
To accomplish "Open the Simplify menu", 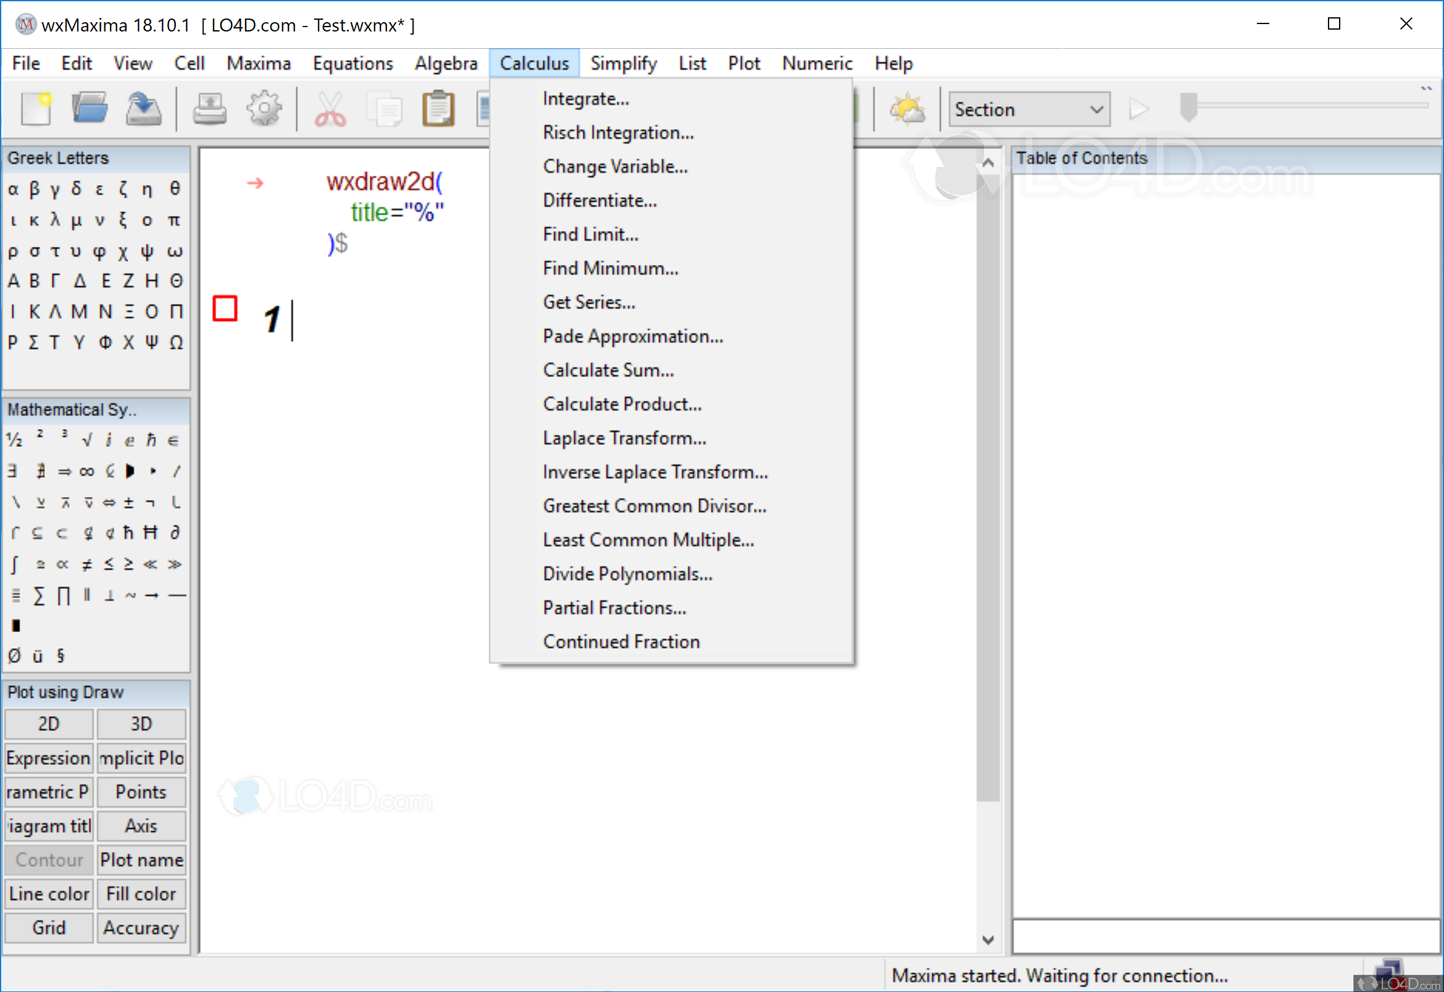I will [x=623, y=64].
